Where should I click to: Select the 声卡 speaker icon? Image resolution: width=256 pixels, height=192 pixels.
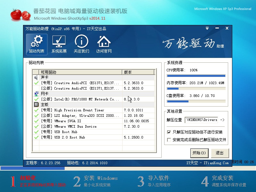click(36, 77)
